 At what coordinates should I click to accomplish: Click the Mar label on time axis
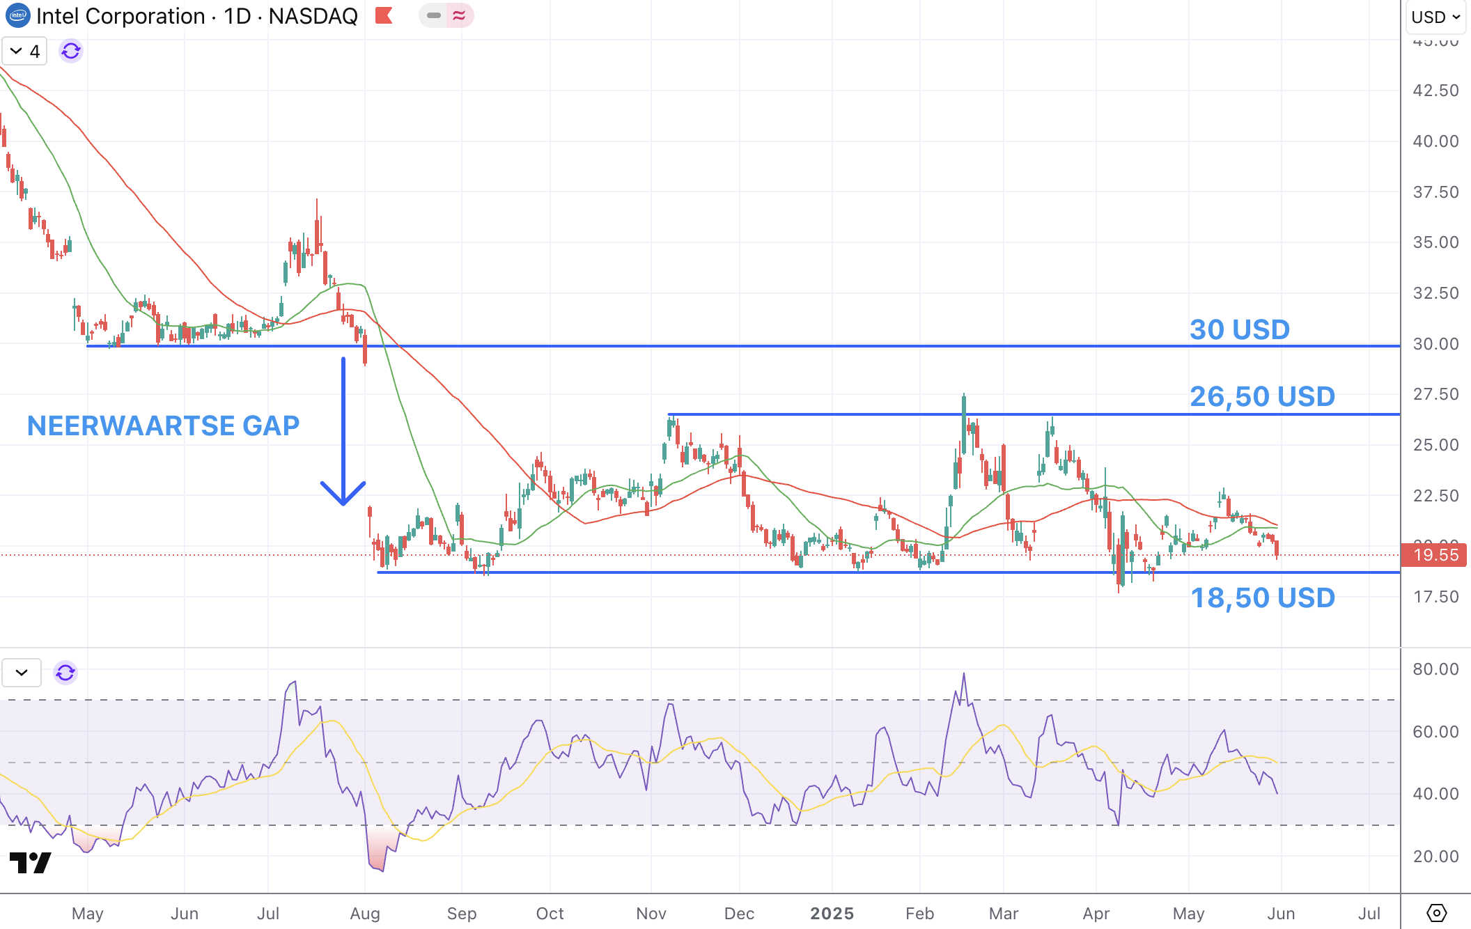coord(1004,913)
